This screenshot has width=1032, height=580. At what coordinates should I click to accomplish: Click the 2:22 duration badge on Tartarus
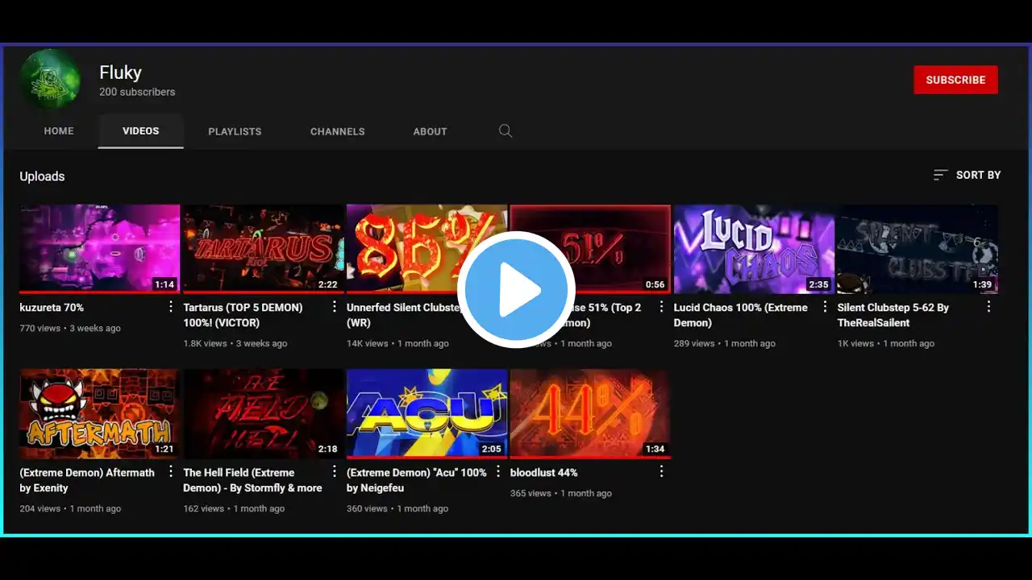click(327, 284)
